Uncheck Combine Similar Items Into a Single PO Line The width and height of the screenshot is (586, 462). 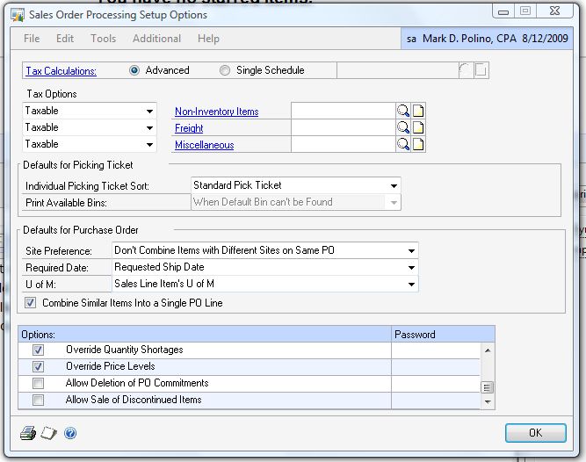pos(32,302)
